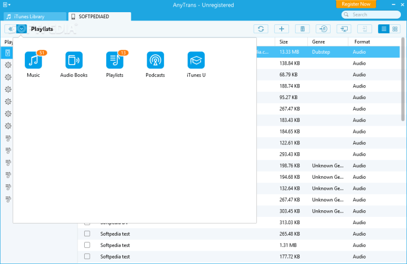This screenshot has width=407, height=264.
Task: Click the 293.43 KB size cell
Action: [x=290, y=154]
